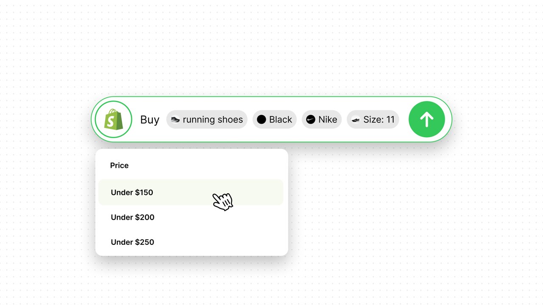
Task: Click the 'Black' color chip label
Action: (280, 119)
